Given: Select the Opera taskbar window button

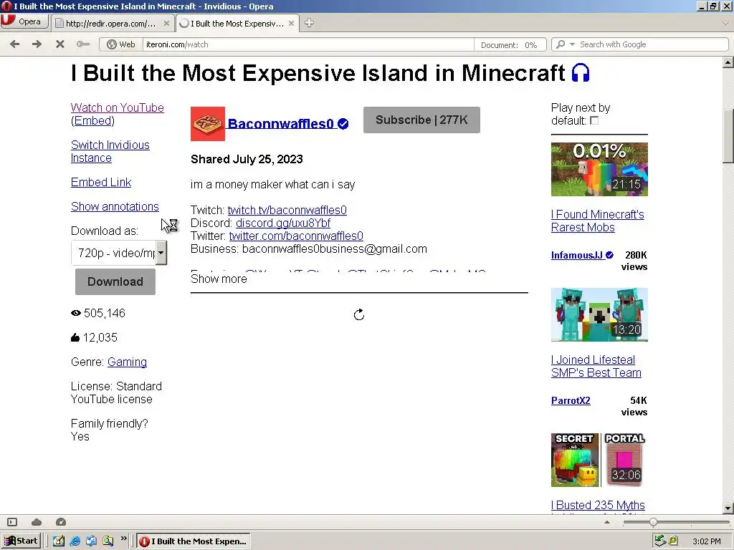Looking at the screenshot, I should pos(194,541).
